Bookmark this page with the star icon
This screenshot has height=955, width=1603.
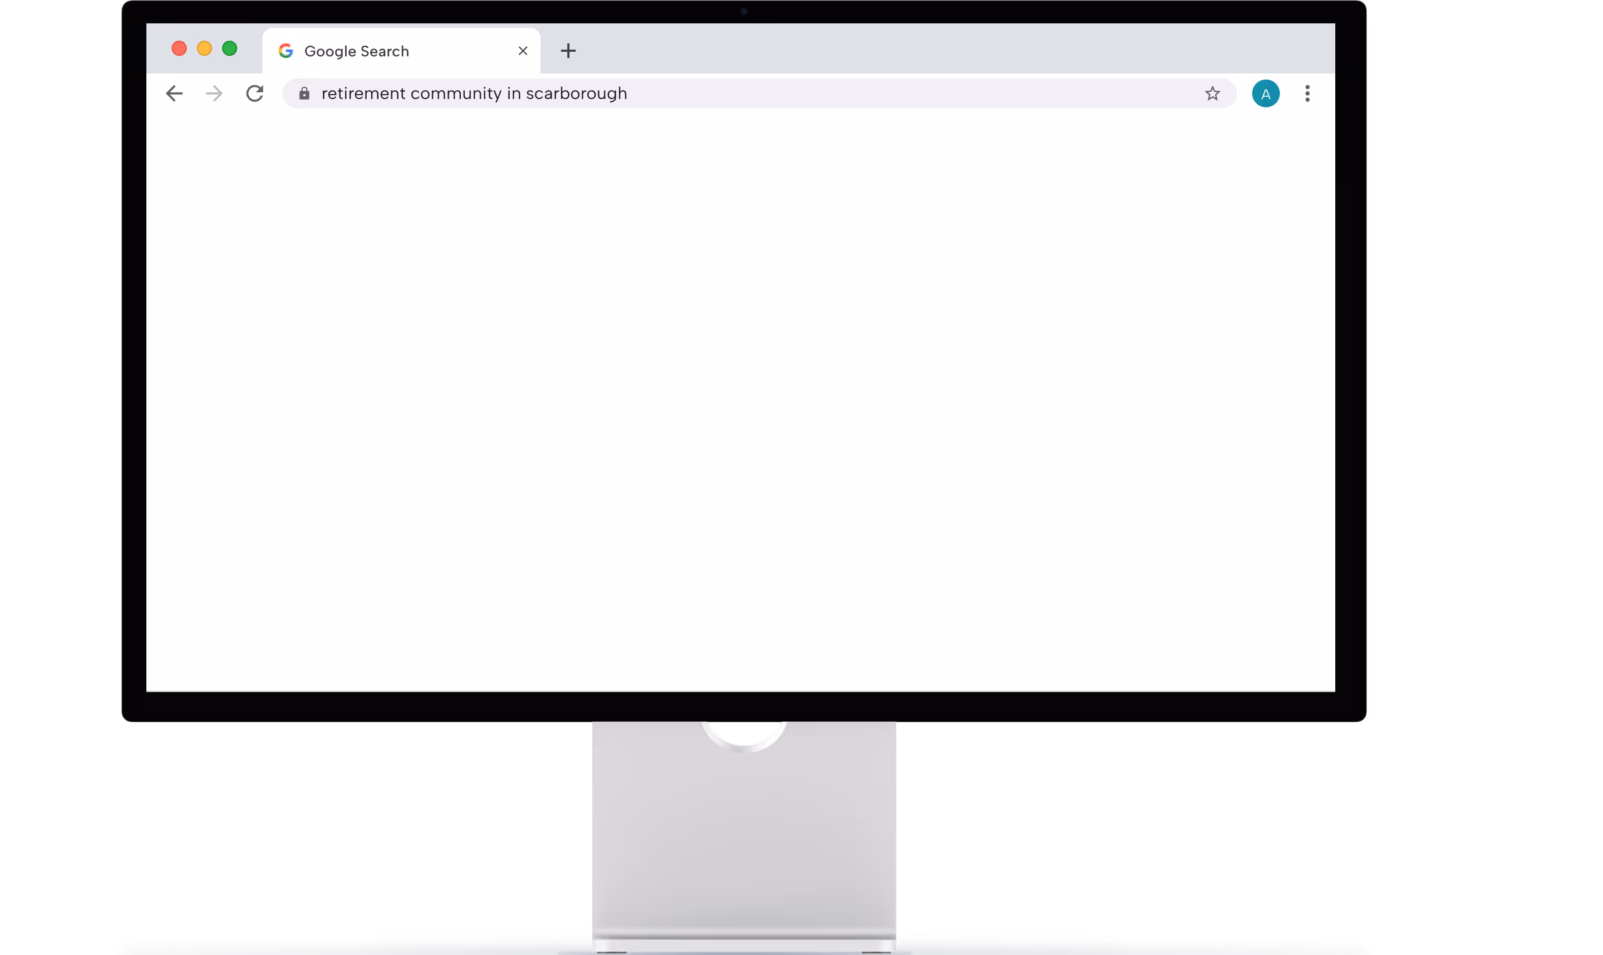click(1212, 93)
